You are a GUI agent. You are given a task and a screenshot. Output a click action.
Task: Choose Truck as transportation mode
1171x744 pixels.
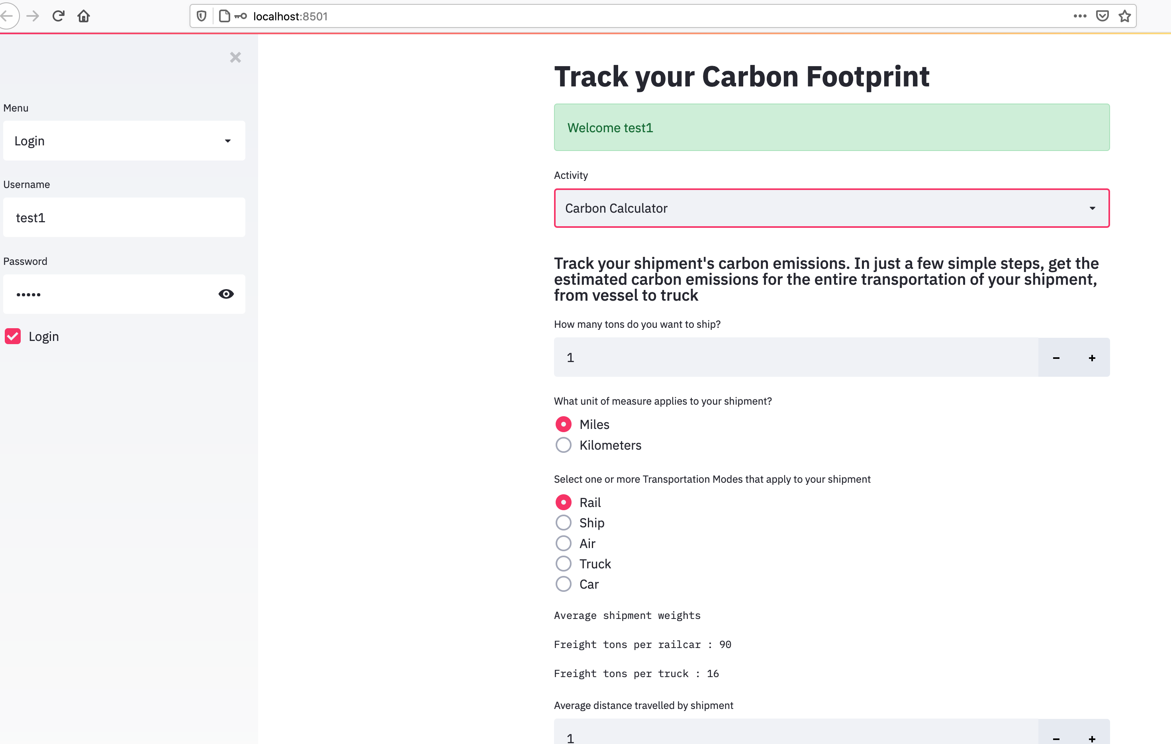[563, 564]
